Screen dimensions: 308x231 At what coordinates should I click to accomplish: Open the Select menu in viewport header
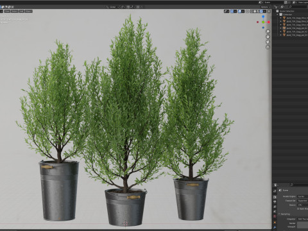[x=15, y=11]
